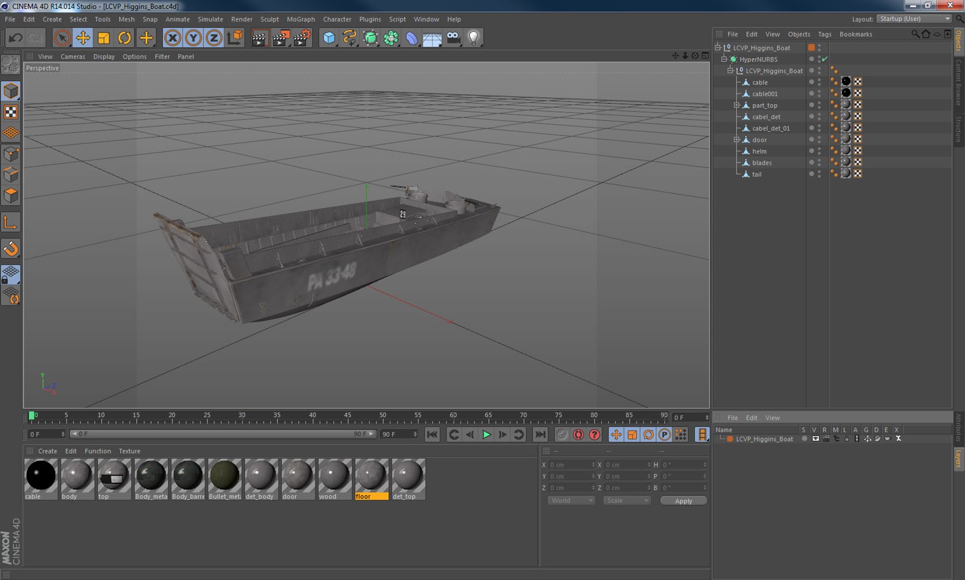Add a camera object icon
This screenshot has height=580, width=965.
click(453, 38)
